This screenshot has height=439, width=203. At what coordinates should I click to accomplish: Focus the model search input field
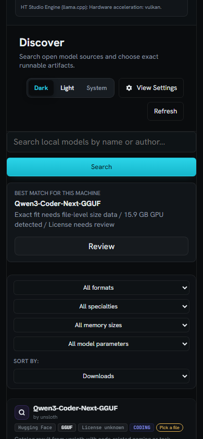click(102, 142)
